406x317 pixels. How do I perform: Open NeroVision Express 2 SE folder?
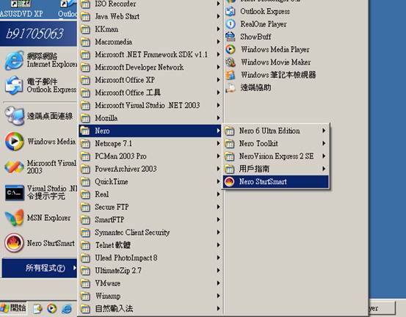[x=276, y=156]
